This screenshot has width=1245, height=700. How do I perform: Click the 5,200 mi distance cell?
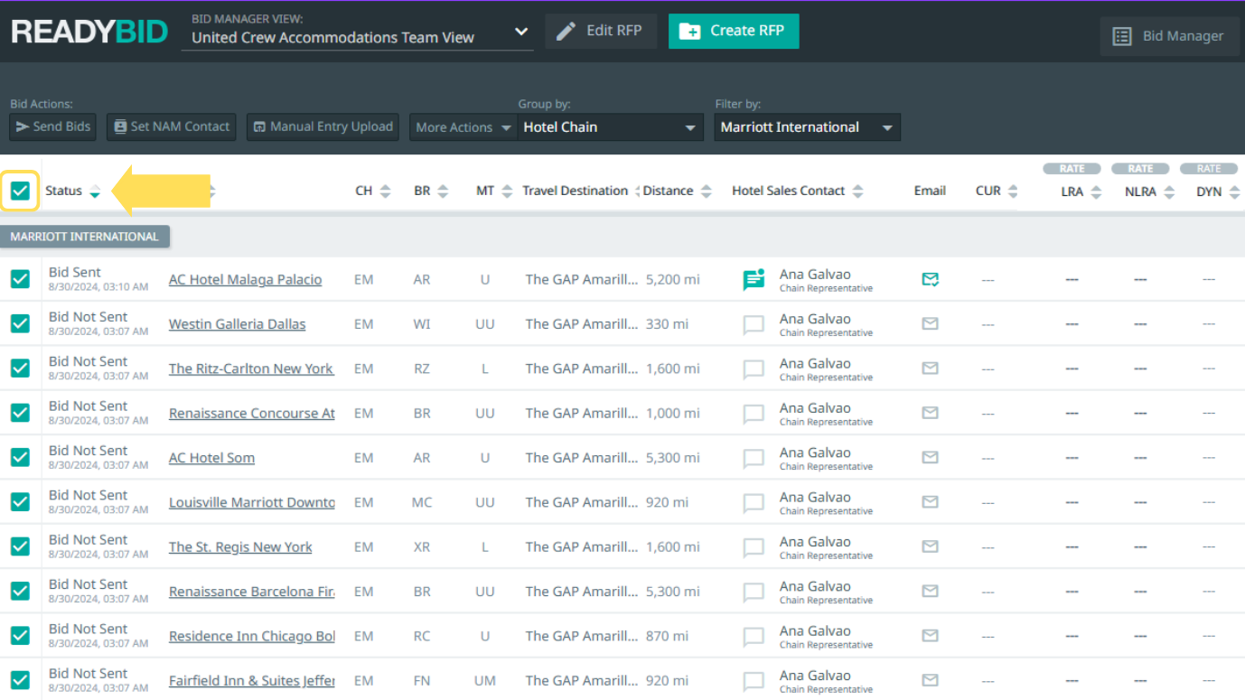pos(672,279)
